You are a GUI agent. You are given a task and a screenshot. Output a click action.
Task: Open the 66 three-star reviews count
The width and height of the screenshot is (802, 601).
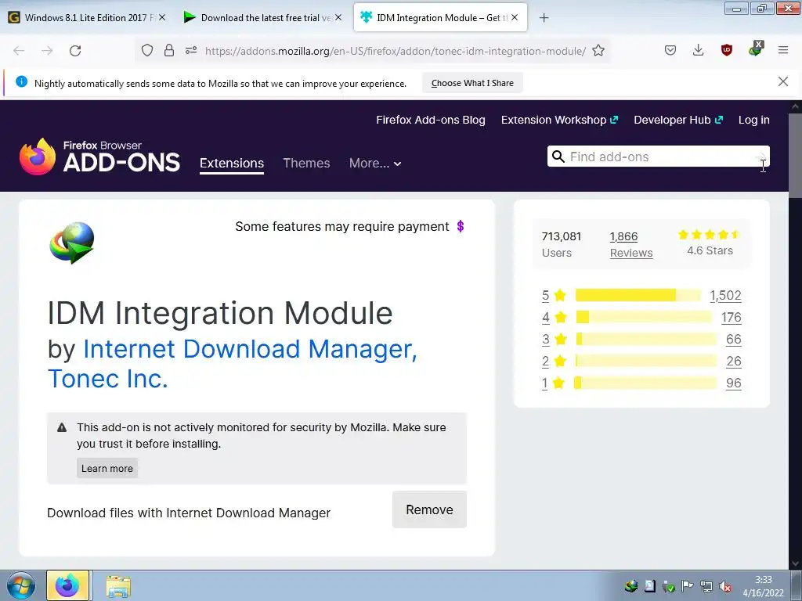(733, 340)
